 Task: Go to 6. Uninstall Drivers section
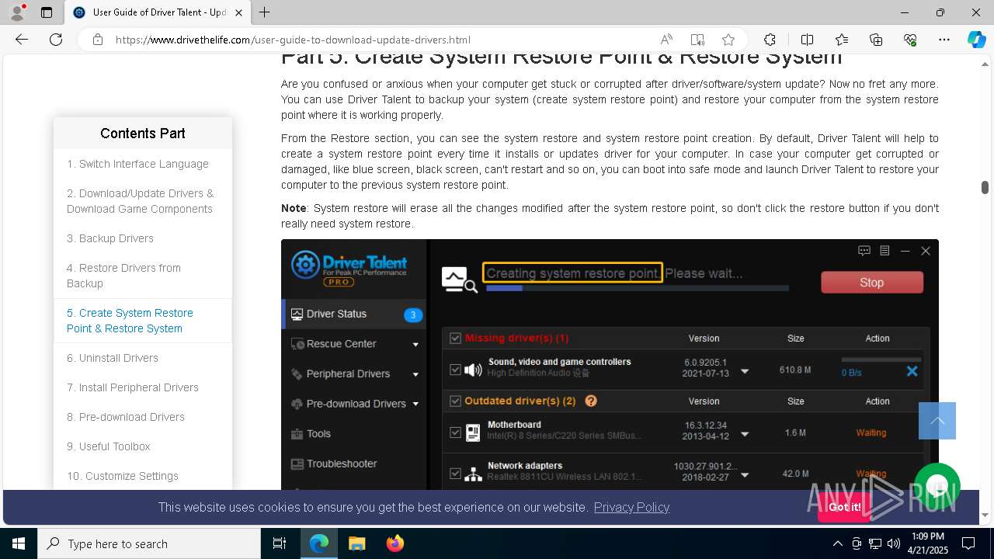coord(113,358)
